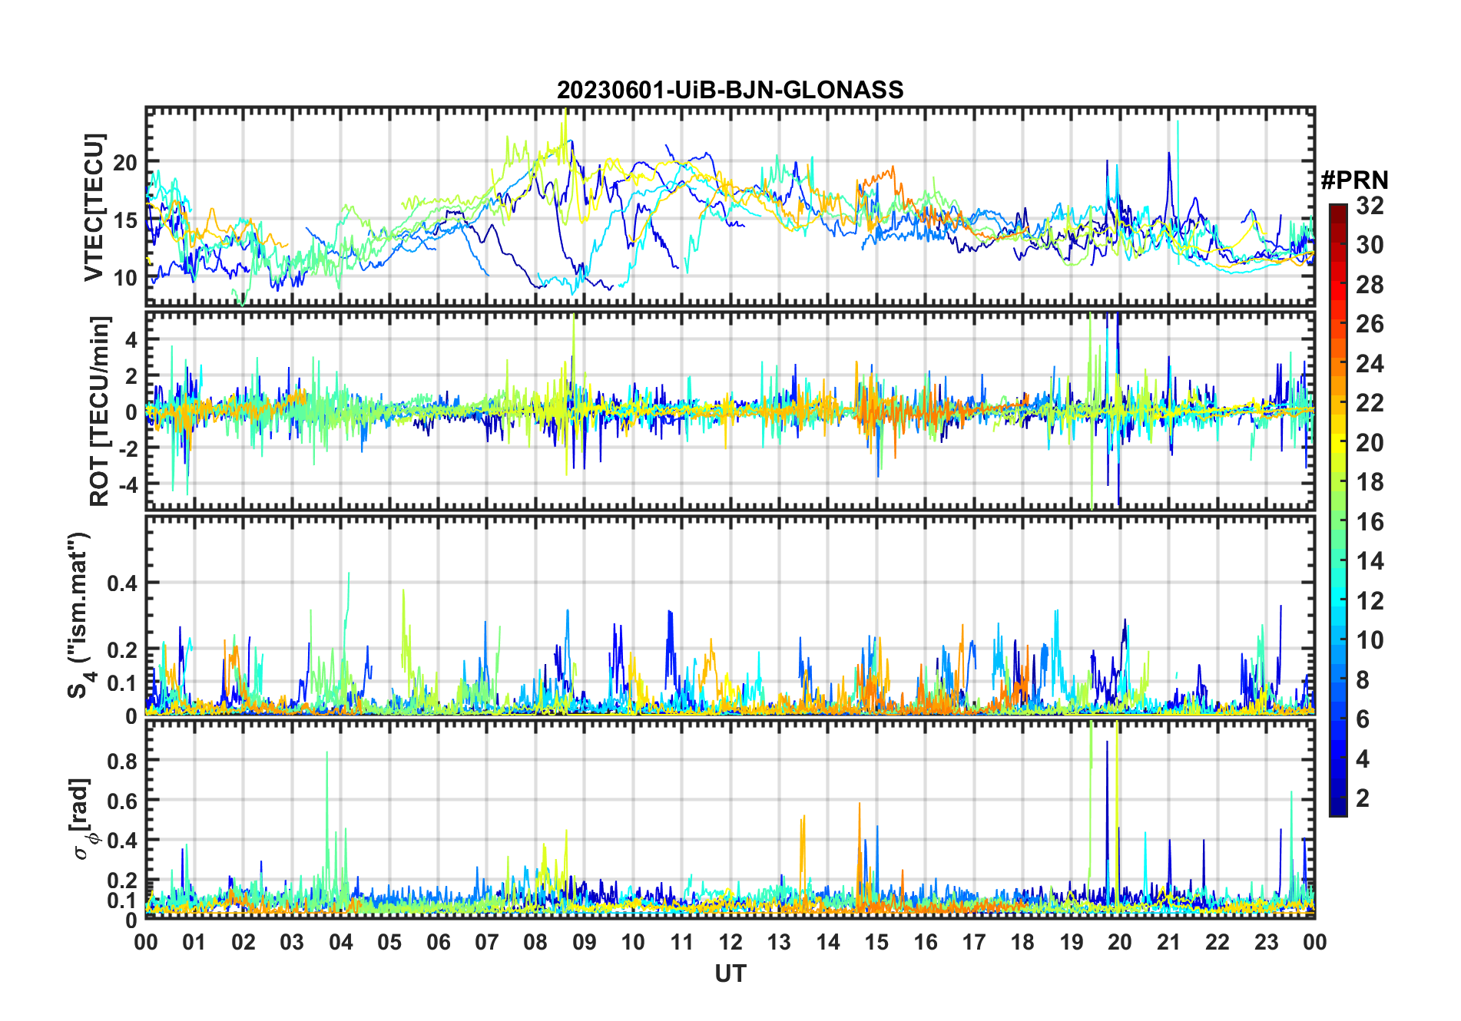Click colorbar tick label 16
This screenshot has height=1021, width=1461.
click(1370, 522)
